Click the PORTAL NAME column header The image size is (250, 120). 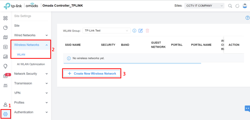pos(201,45)
